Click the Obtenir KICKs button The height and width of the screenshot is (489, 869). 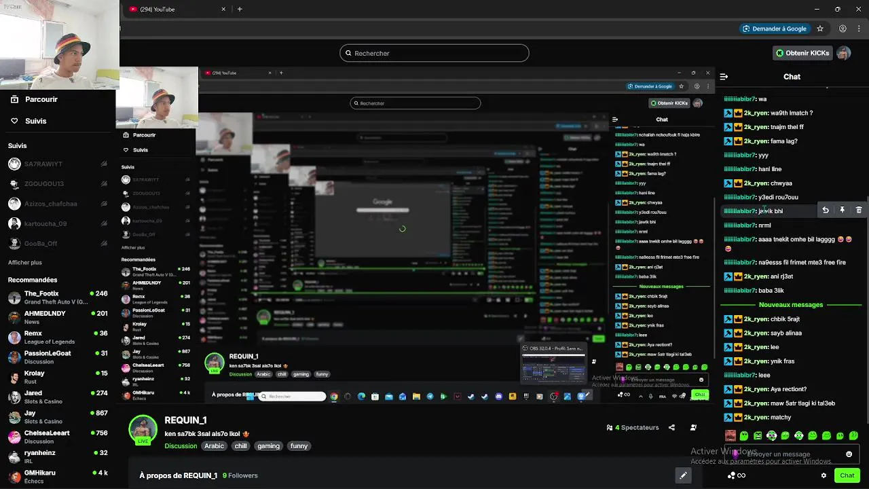point(802,53)
